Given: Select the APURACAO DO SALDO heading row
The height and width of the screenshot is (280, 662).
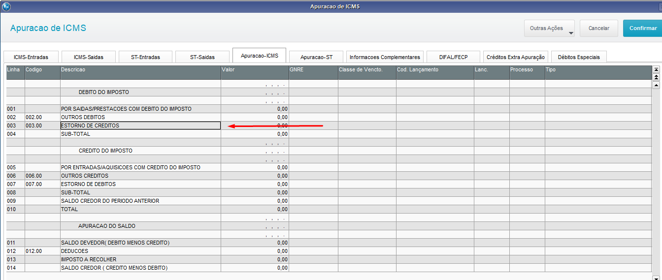Looking at the screenshot, I should pyautogui.click(x=329, y=226).
